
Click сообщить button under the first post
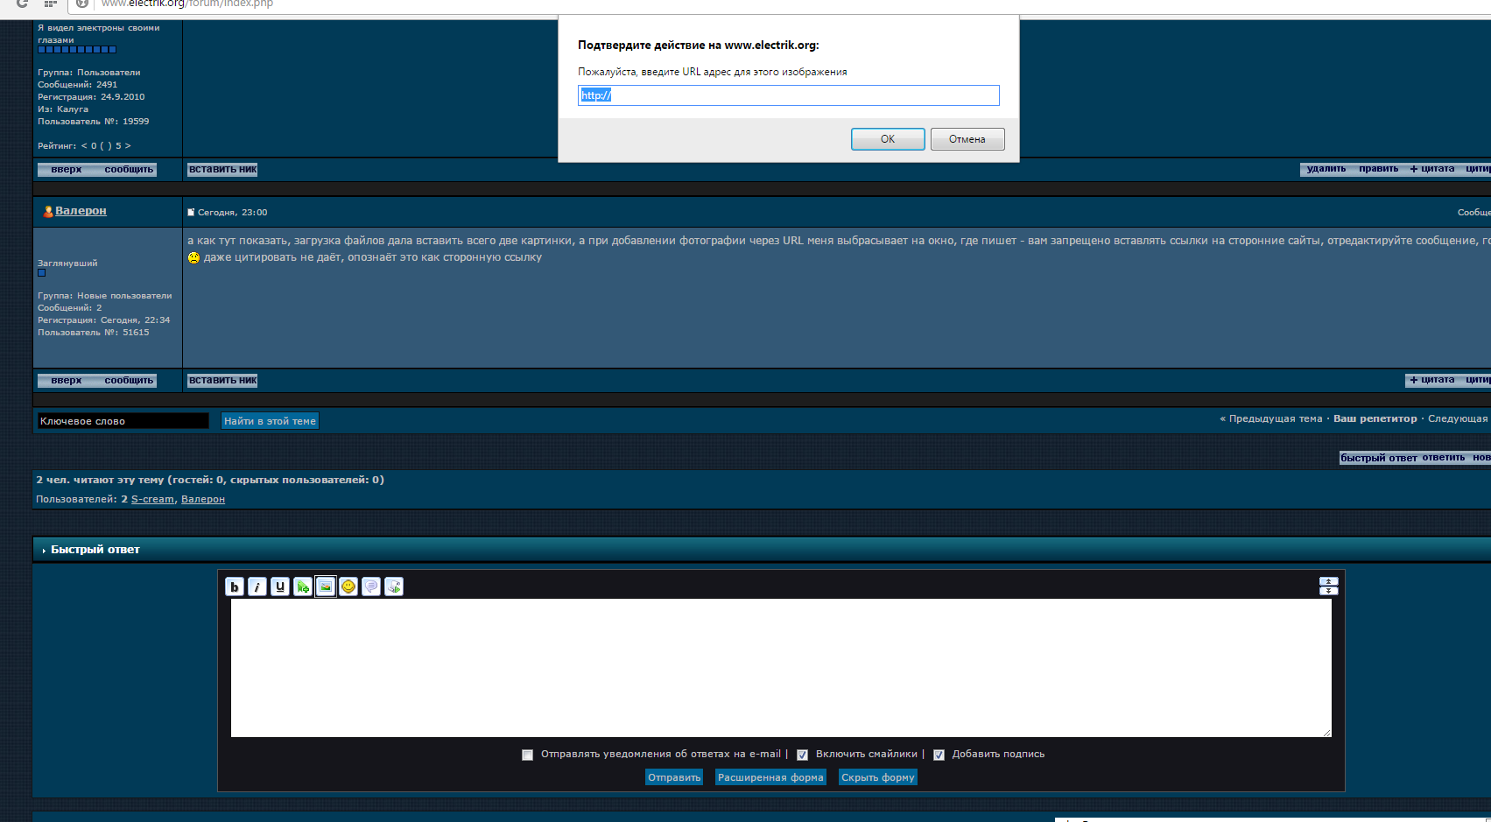click(x=129, y=170)
